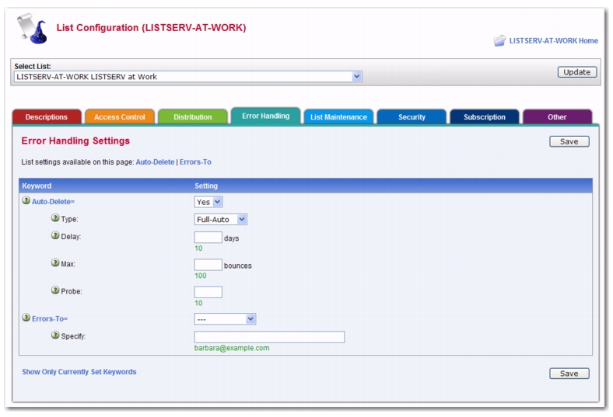613x417 pixels.
Task: Switch to the Distribution tab
Action: [x=193, y=117]
